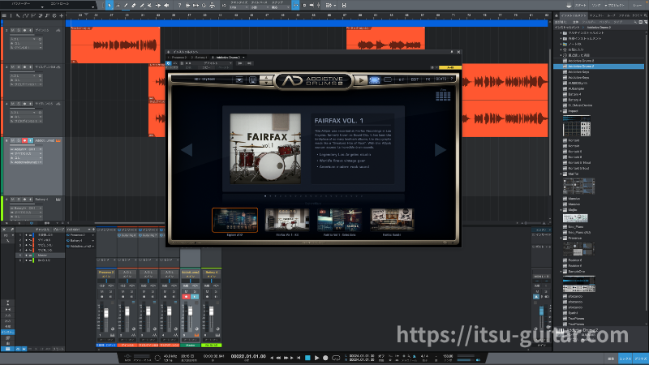Switch to FX tab in Addictive Drums
649x365 pixels.
click(x=428, y=79)
